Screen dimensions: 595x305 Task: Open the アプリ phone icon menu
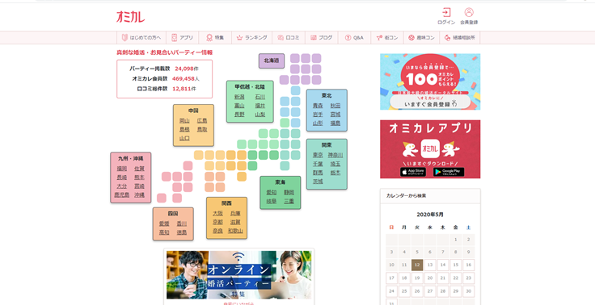[183, 37]
